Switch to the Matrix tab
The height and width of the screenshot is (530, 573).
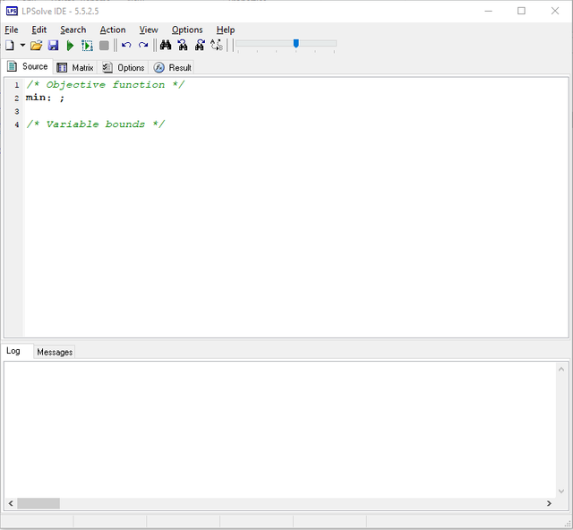point(75,68)
